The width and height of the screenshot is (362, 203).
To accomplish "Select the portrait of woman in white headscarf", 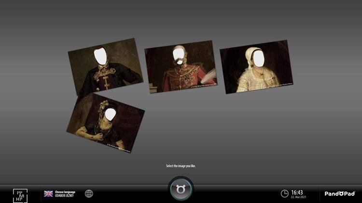I will click(x=256, y=67).
